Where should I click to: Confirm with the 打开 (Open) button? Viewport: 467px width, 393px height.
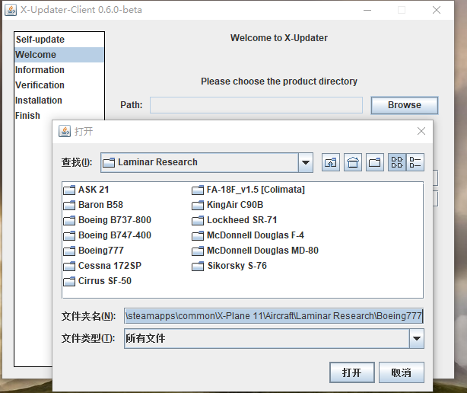coord(352,372)
